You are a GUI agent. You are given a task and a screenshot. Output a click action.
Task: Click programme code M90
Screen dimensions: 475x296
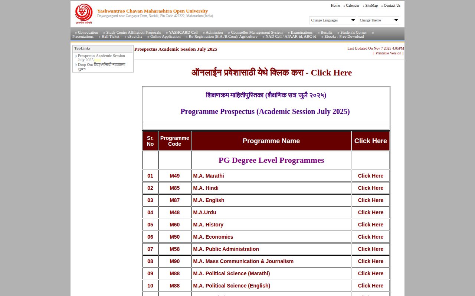pyautogui.click(x=175, y=261)
